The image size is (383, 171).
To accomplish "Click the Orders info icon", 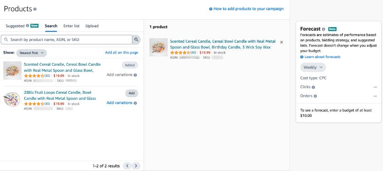I will [x=315, y=96].
